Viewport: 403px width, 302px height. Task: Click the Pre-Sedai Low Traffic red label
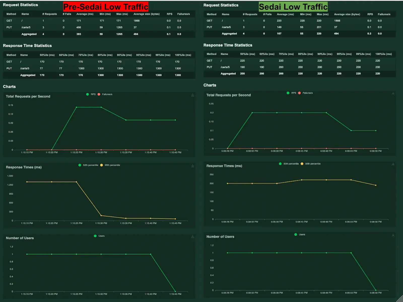[x=106, y=7]
